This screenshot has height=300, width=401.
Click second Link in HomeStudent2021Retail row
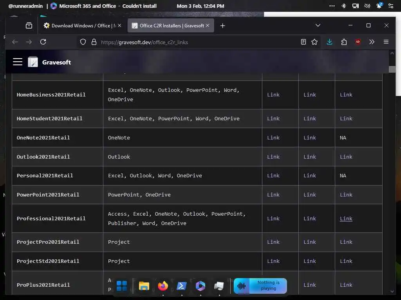coord(309,119)
